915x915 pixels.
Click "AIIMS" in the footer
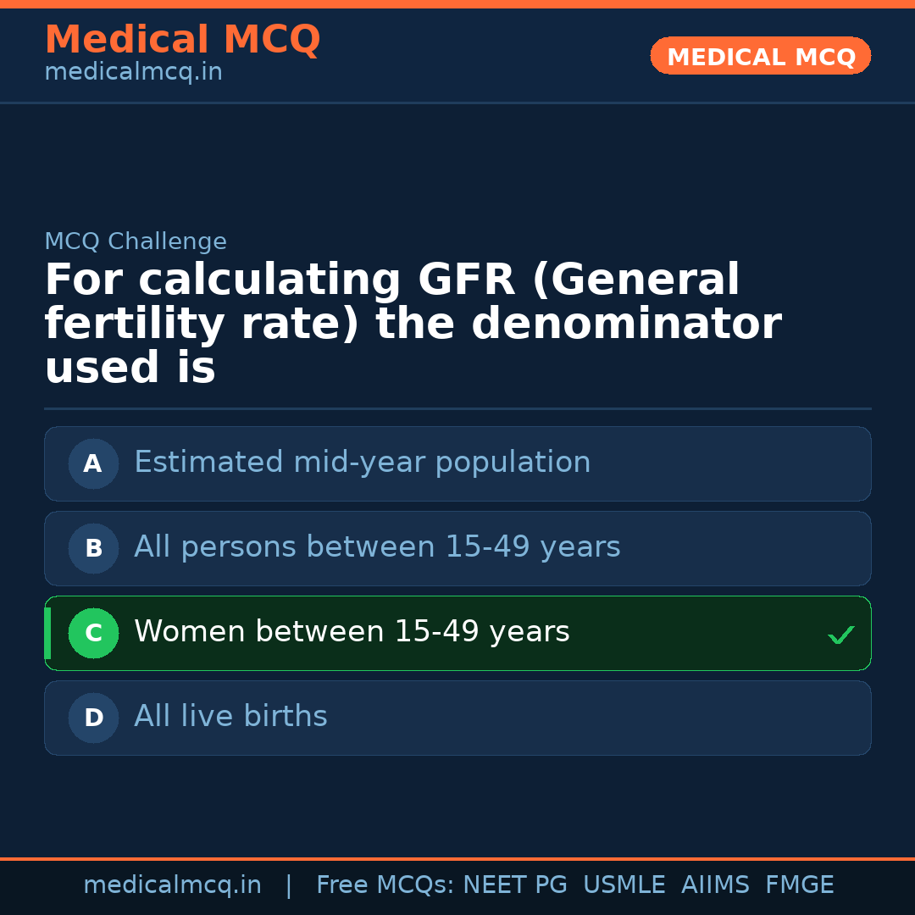tap(715, 885)
